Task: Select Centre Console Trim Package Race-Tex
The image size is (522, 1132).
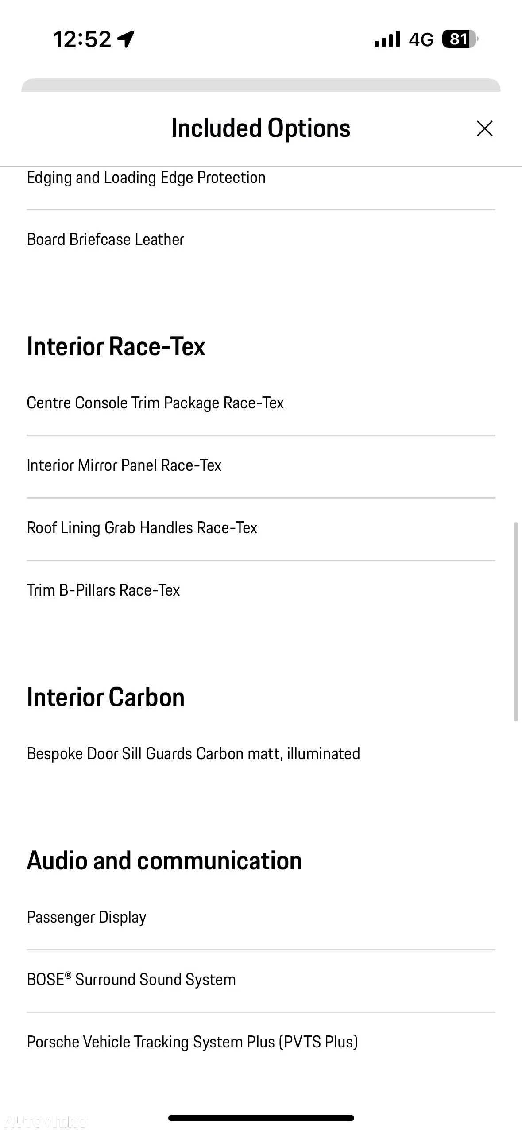Action: (261, 403)
